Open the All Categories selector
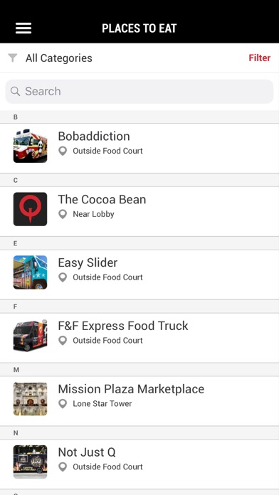The height and width of the screenshot is (495, 279). [x=59, y=58]
